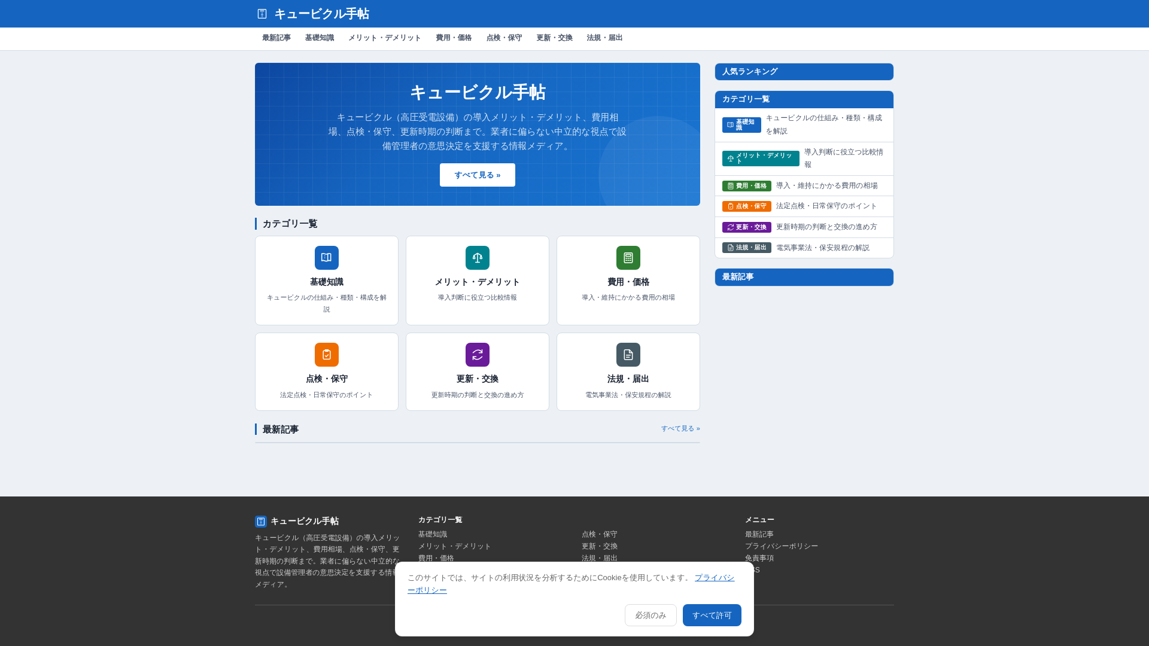1149x646 pixels.
Task: Select the 法規・届出 gray badge in sidebar
Action: 746,248
